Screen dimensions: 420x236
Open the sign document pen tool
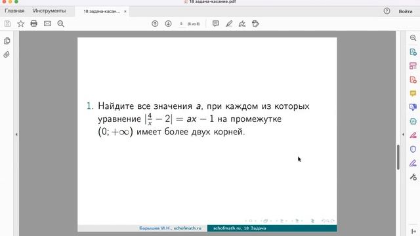(242, 24)
